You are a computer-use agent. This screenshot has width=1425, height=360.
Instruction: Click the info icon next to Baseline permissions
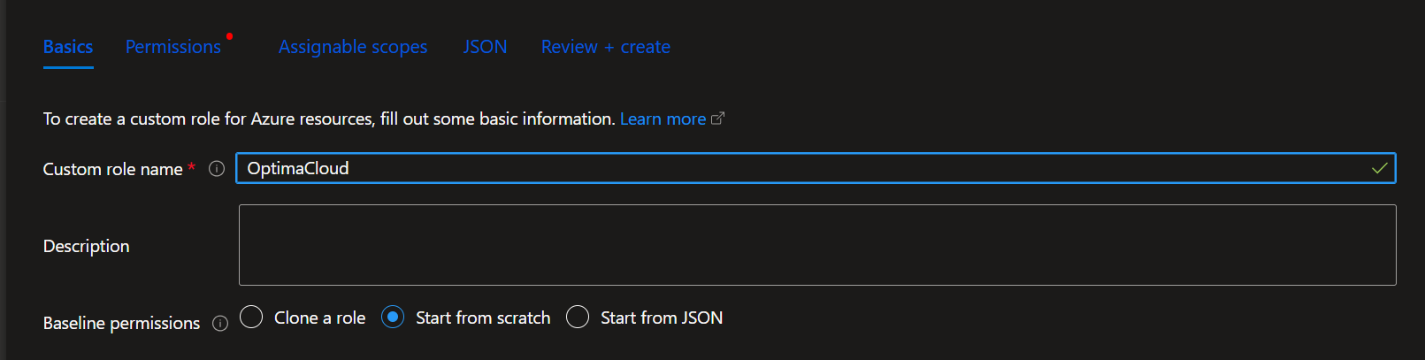(220, 324)
